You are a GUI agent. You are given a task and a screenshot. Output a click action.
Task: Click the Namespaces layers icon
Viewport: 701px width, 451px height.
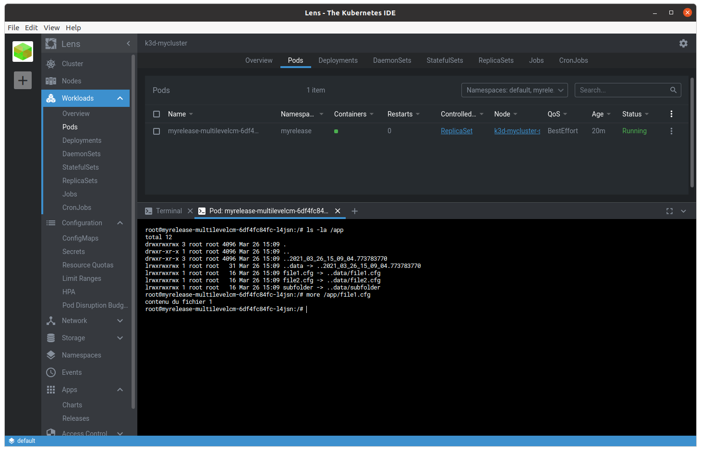tap(51, 355)
